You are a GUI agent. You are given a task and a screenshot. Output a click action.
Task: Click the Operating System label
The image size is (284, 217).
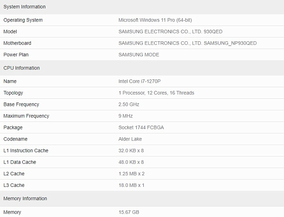pos(23,20)
